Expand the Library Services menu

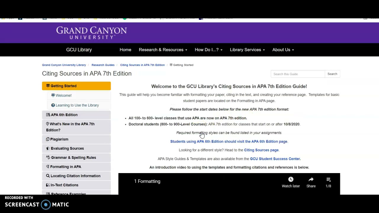pos(247,50)
